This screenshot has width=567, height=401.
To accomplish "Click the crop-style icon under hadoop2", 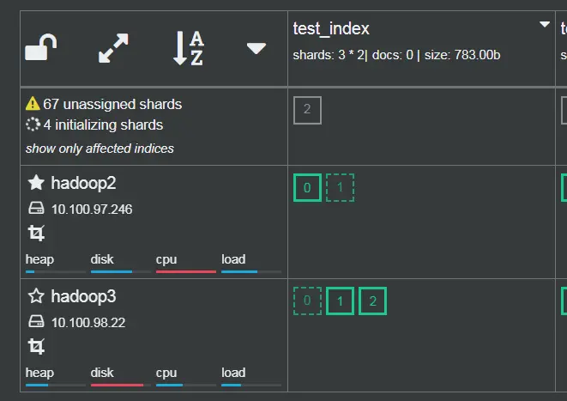I will (x=36, y=233).
